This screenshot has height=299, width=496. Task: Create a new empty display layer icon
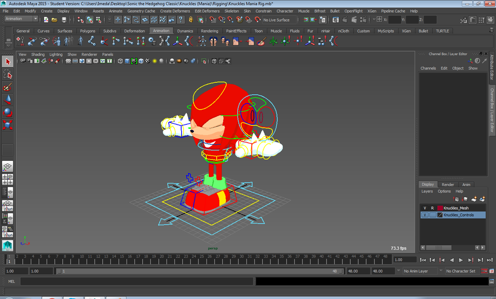coord(474,199)
